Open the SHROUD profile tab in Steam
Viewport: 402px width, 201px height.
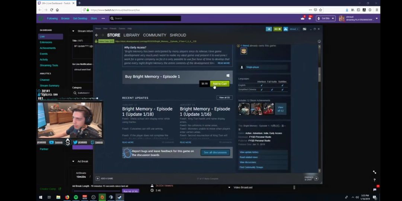coord(178,35)
